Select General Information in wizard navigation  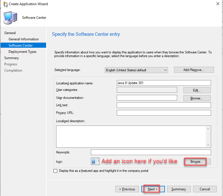pos(23,39)
